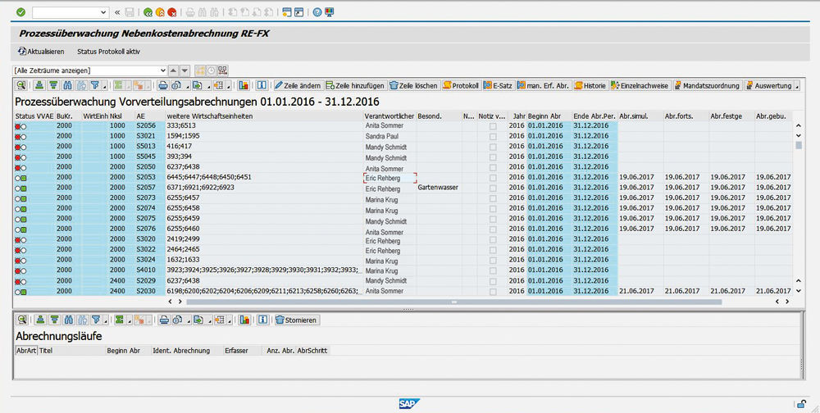Viewport: 820px width, 413px height.
Task: Click the 'Verantwortlicher' column header
Action: [389, 116]
